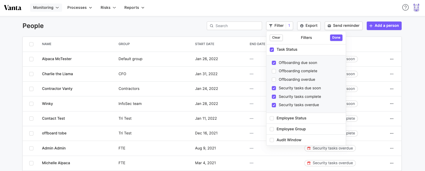
Task: Open more options for Michelle Alpaca
Action: [392, 163]
